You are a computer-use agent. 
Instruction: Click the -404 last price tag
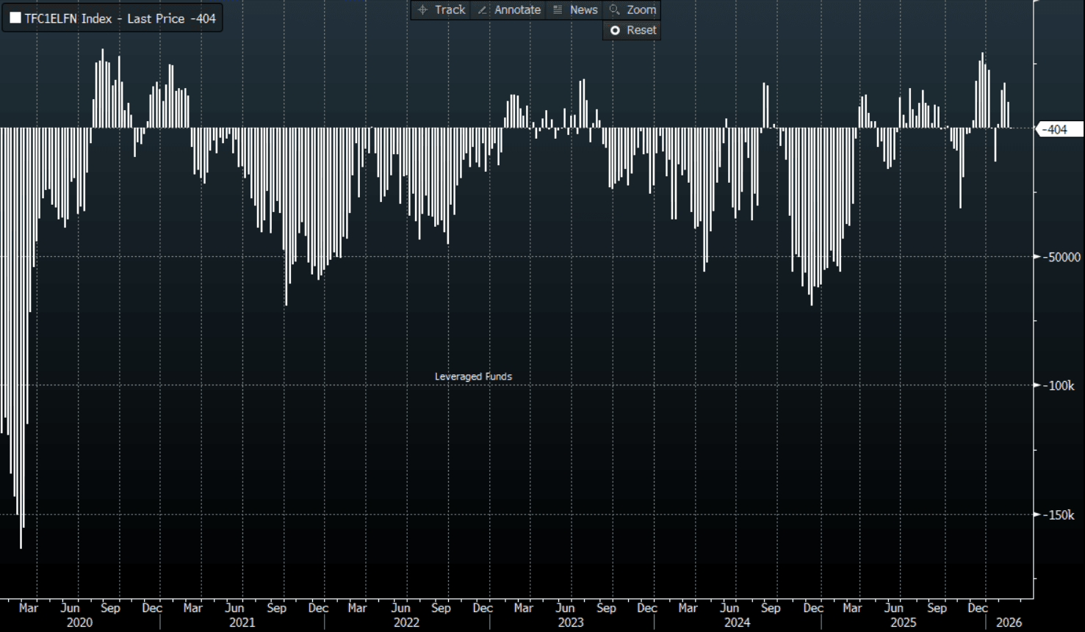(1056, 129)
